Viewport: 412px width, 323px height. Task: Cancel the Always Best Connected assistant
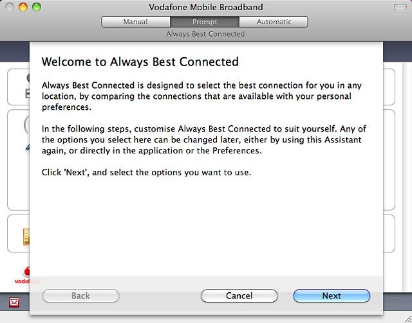pyautogui.click(x=239, y=296)
